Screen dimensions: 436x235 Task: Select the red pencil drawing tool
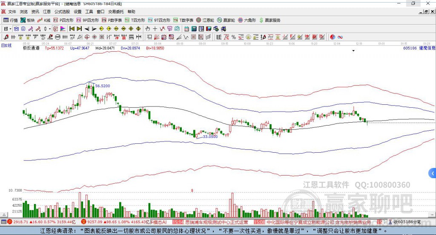tap(6, 37)
